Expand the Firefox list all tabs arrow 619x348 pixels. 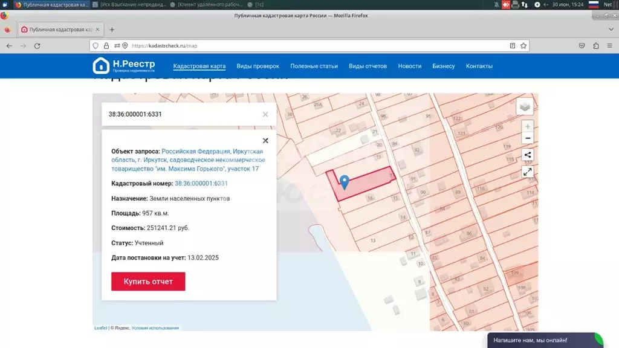pos(611,29)
